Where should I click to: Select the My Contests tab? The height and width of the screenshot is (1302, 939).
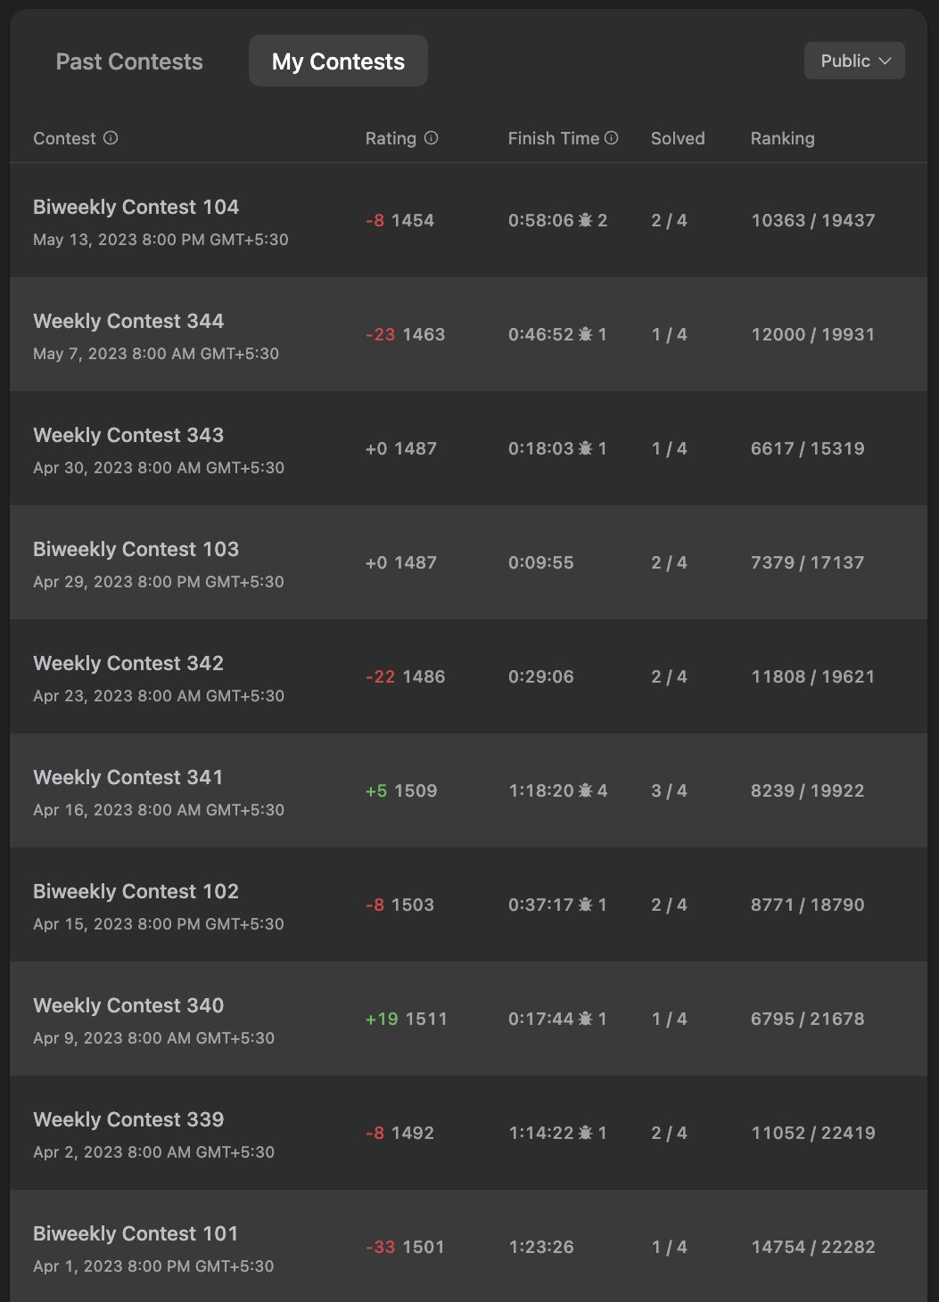[338, 61]
